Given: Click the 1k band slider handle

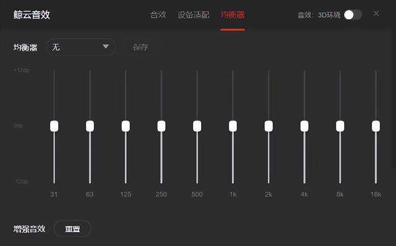Looking at the screenshot, I should (233, 126).
